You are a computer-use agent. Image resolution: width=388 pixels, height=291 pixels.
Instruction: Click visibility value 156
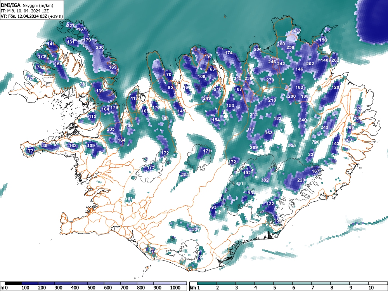click(323, 40)
